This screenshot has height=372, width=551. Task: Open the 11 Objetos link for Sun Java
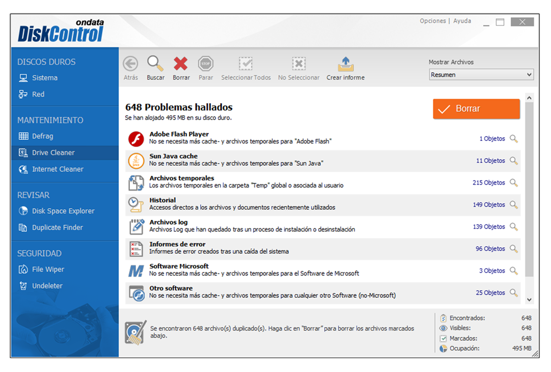tap(490, 161)
